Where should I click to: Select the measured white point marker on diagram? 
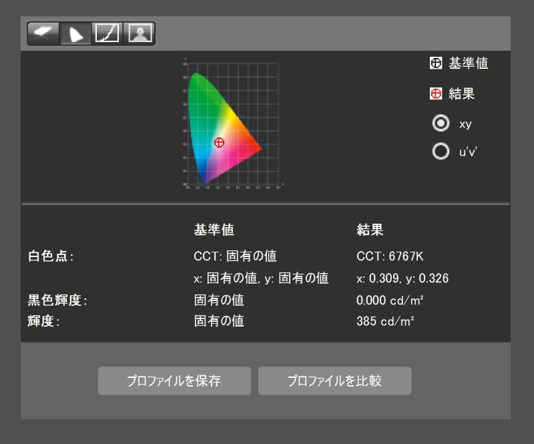(218, 142)
